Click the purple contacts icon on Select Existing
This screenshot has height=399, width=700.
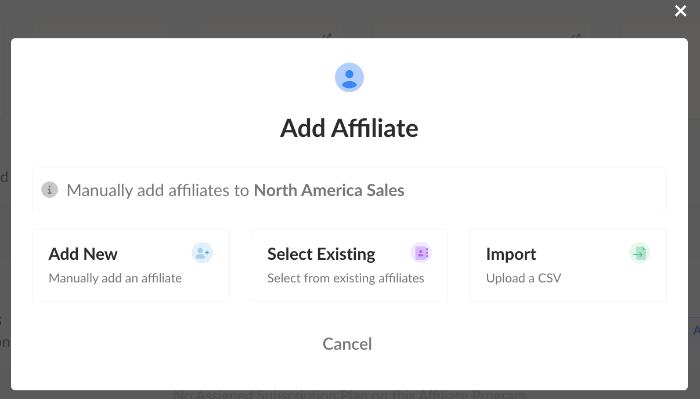421,253
